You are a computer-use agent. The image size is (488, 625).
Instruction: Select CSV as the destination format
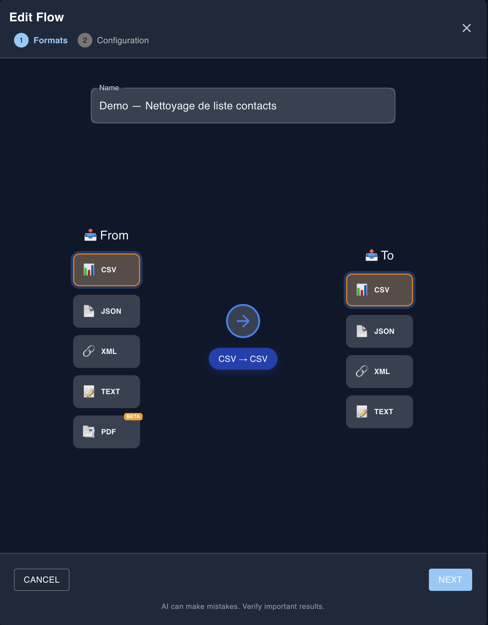click(379, 290)
